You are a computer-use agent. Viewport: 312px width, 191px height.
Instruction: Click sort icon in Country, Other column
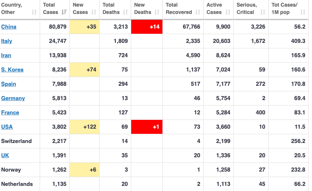click(34, 12)
